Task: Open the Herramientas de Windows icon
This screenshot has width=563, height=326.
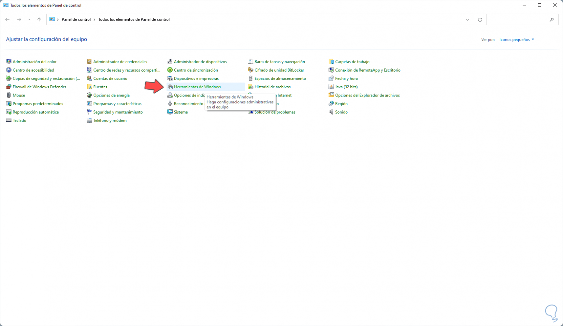Action: [x=170, y=87]
